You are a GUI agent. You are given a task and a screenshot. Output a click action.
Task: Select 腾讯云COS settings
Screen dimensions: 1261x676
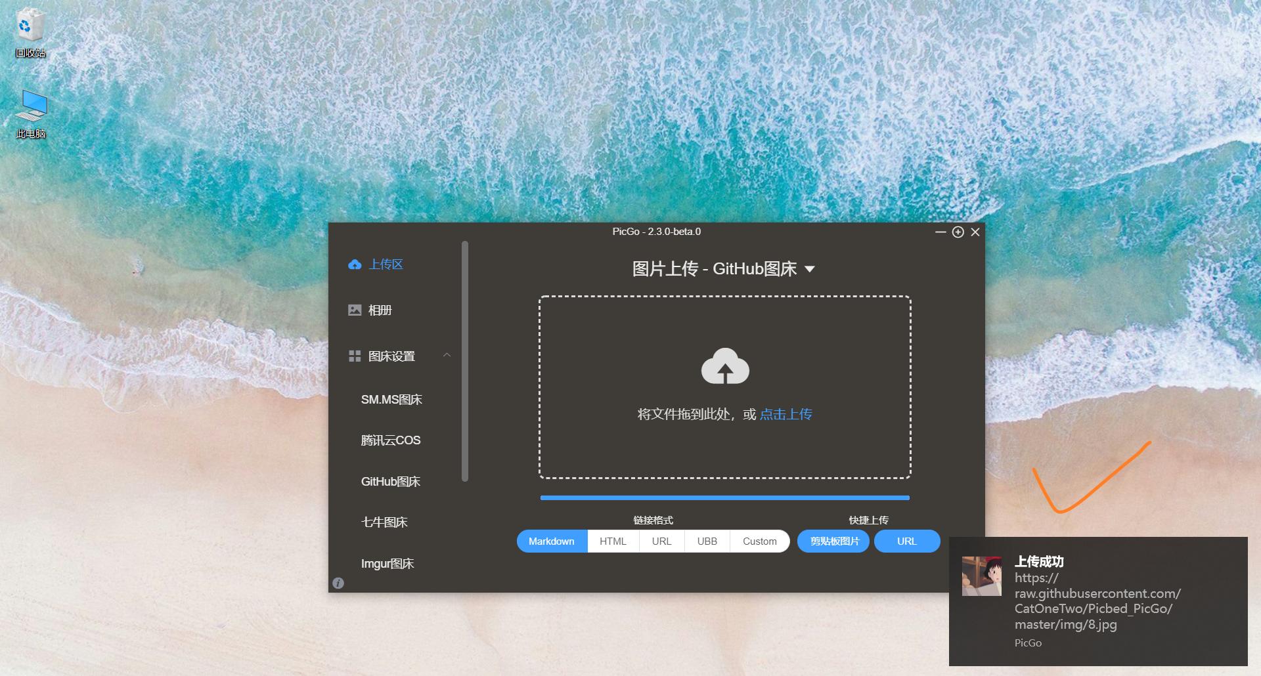(391, 440)
